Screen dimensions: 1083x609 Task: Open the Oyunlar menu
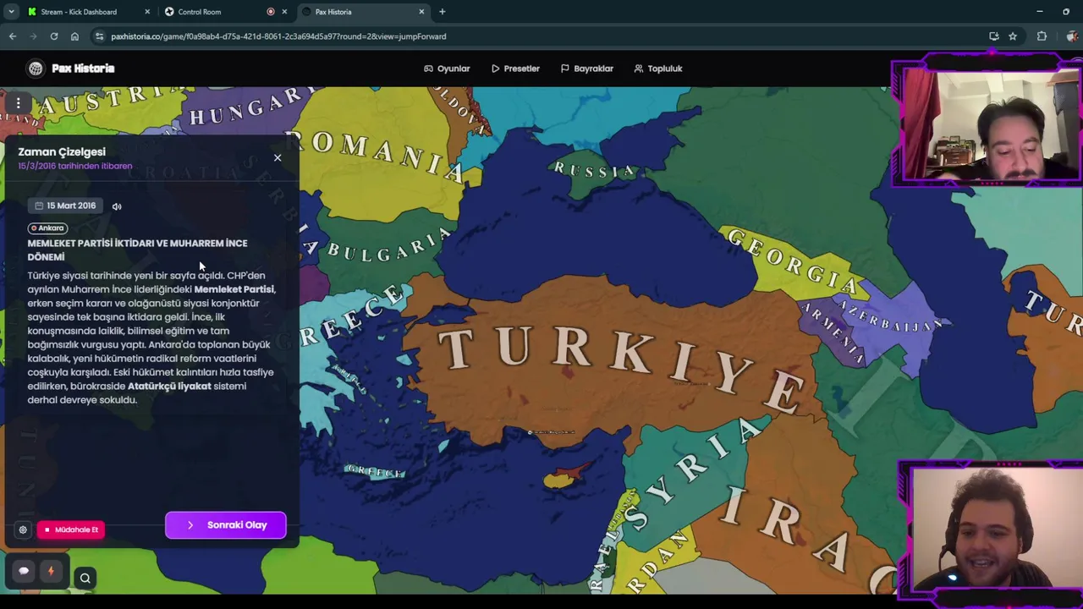[x=447, y=69]
